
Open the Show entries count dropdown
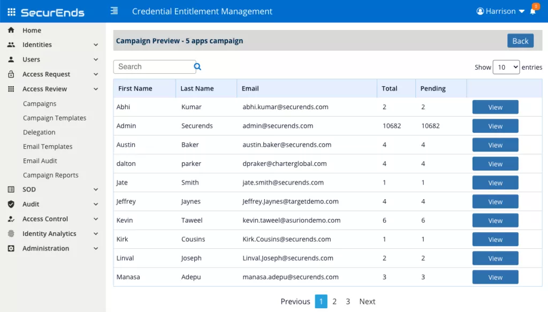point(506,67)
